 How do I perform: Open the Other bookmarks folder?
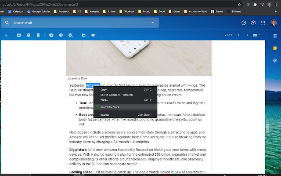click(x=174, y=11)
